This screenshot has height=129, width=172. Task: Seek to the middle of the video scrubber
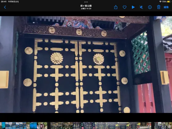tap(101, 126)
